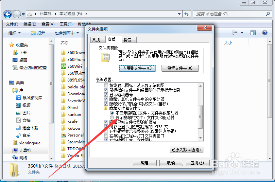Click 还原为默认值(D) button
This screenshot has height=182, width=275.
(186, 150)
